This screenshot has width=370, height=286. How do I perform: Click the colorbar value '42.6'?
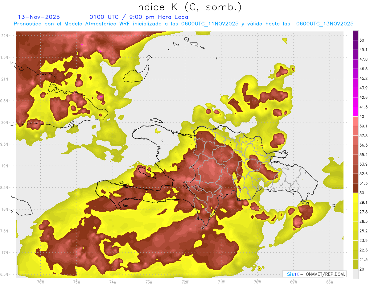click(364, 97)
